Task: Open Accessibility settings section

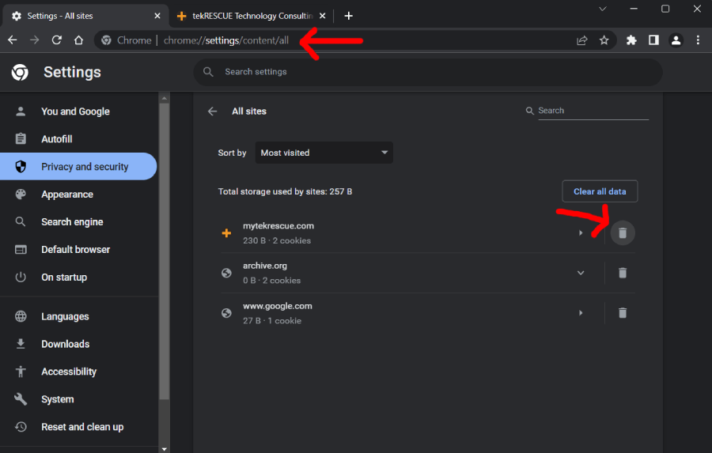Action: [78, 372]
